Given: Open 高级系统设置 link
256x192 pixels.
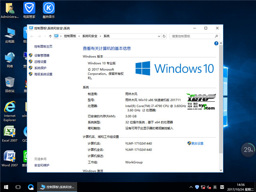Looking at the screenshot, I should coord(43,74).
